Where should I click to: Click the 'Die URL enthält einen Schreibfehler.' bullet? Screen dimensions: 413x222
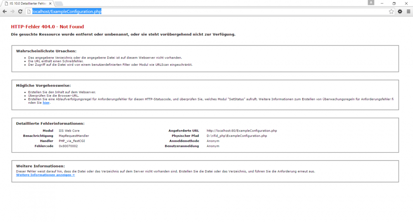coord(56,61)
